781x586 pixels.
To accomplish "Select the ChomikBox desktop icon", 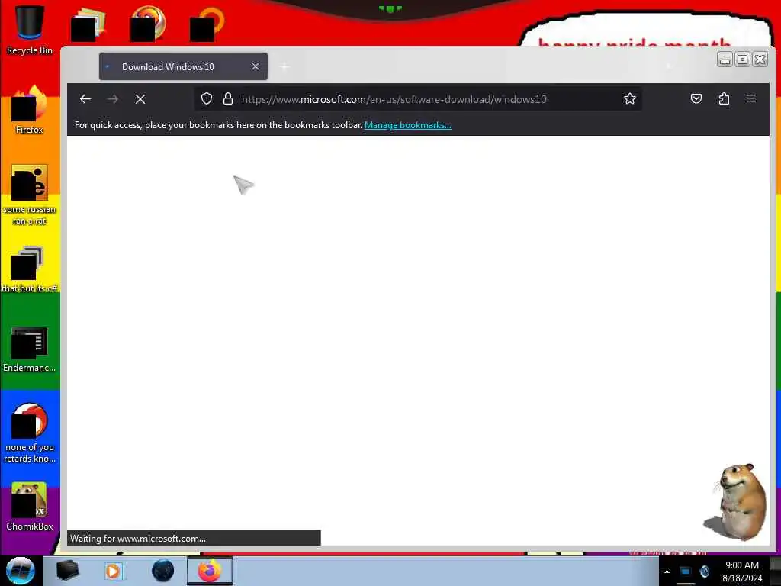I will pyautogui.click(x=30, y=507).
